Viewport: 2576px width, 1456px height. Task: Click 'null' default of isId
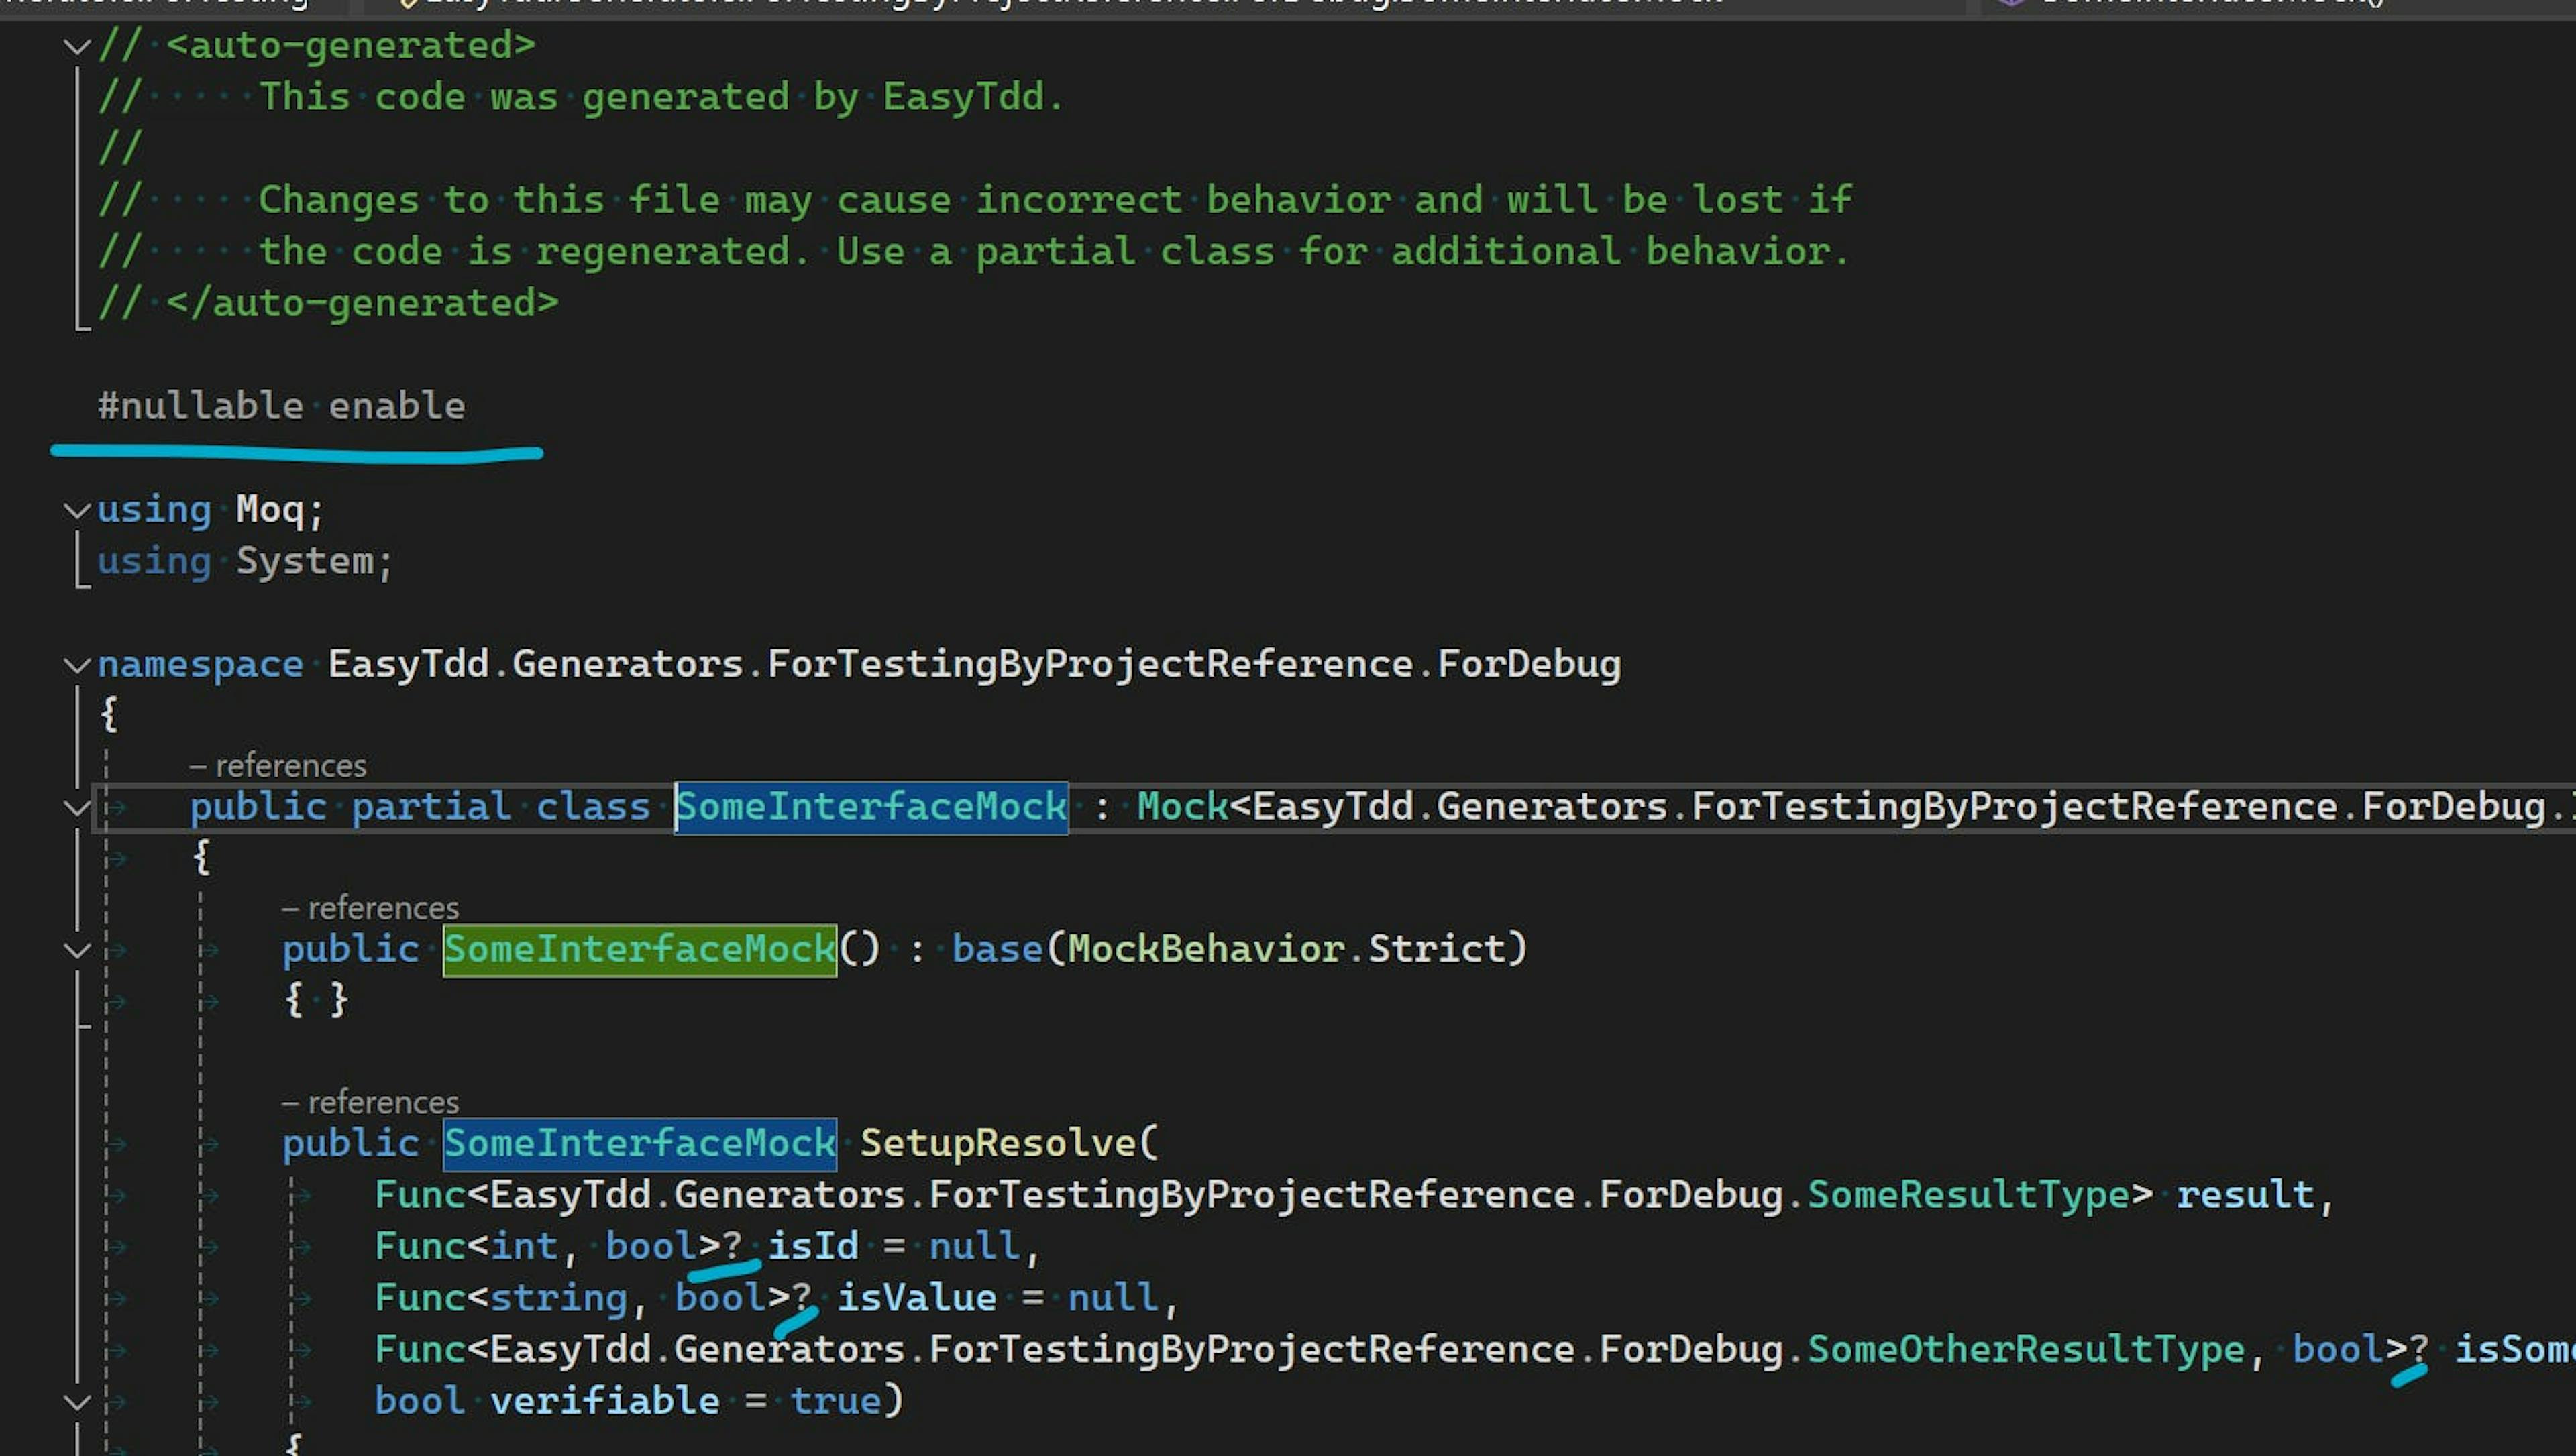click(975, 1247)
